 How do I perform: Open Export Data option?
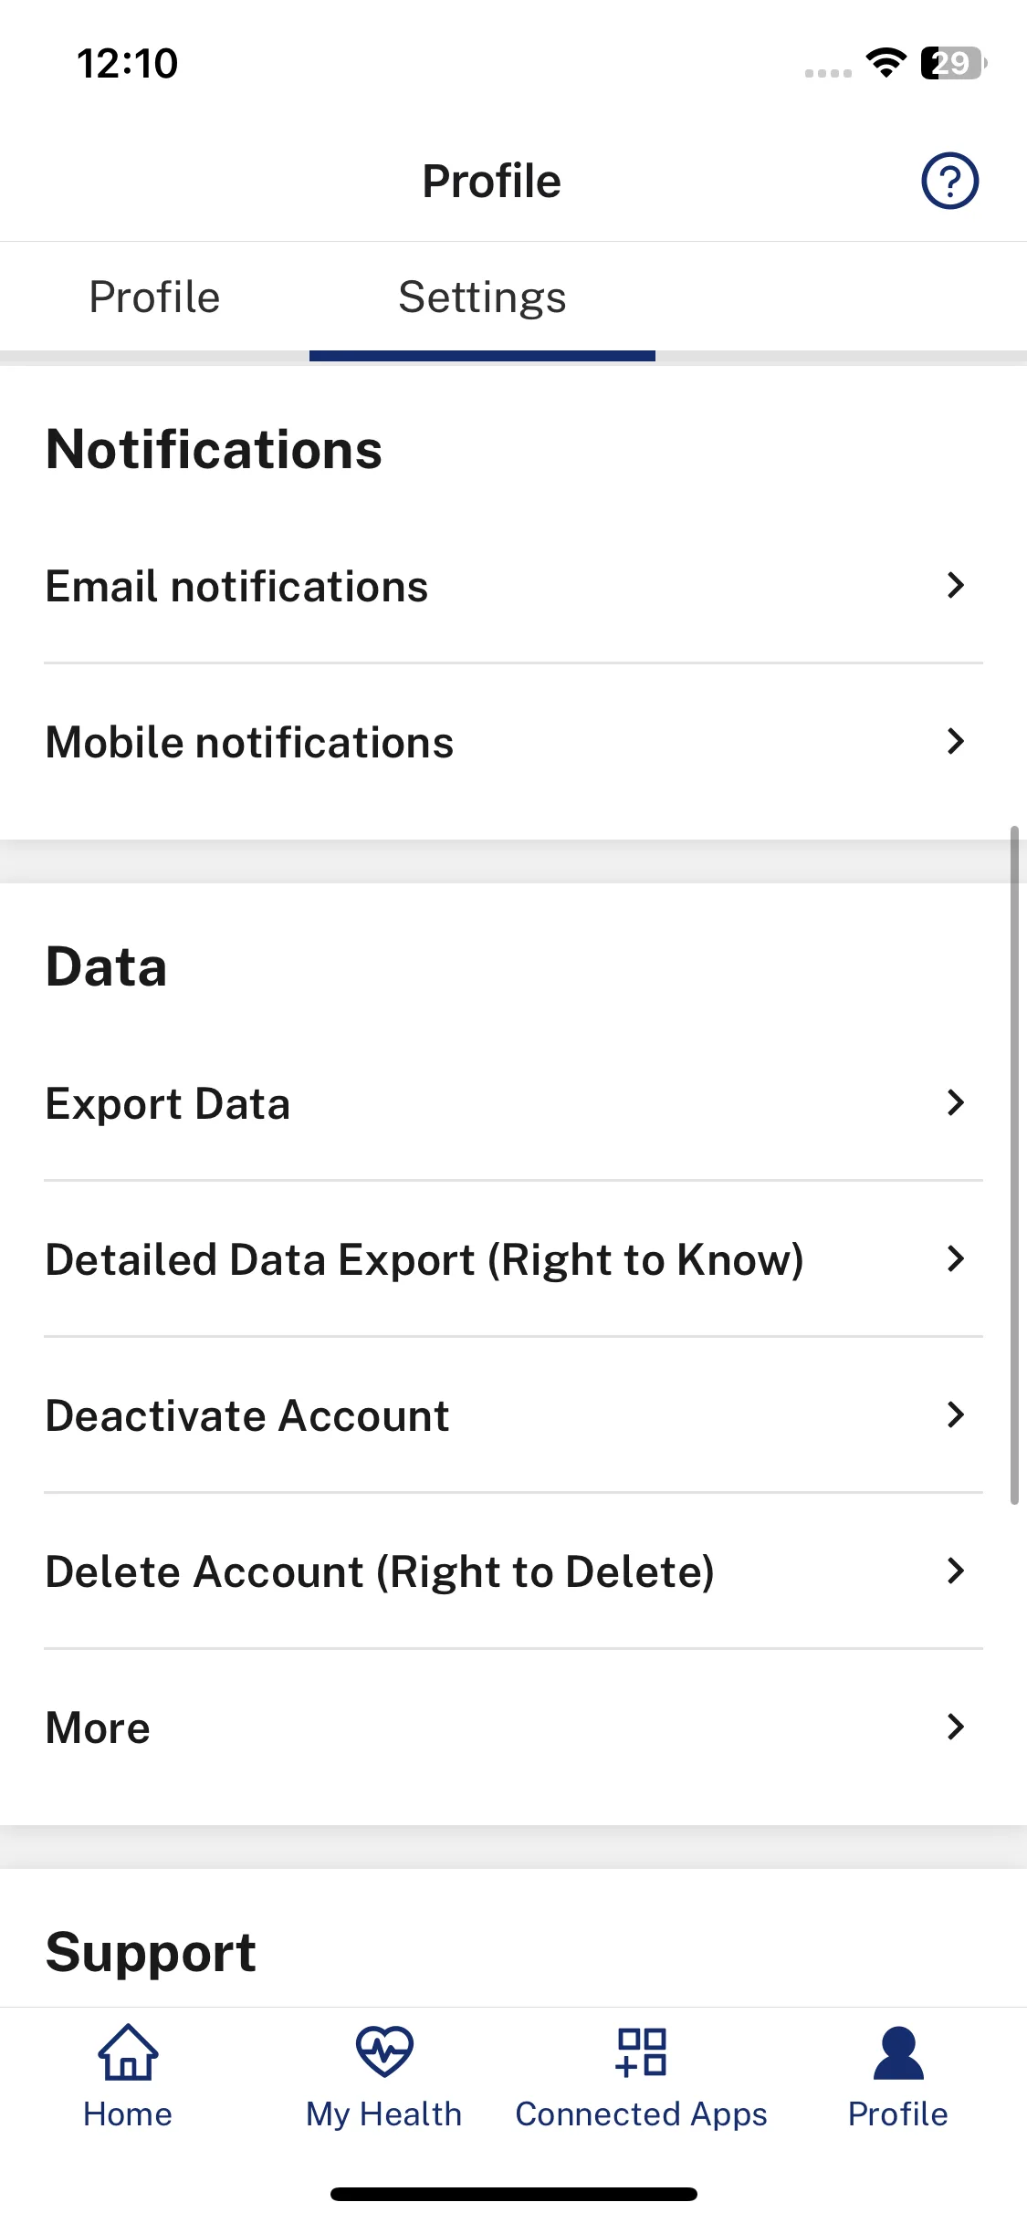coord(513,1103)
